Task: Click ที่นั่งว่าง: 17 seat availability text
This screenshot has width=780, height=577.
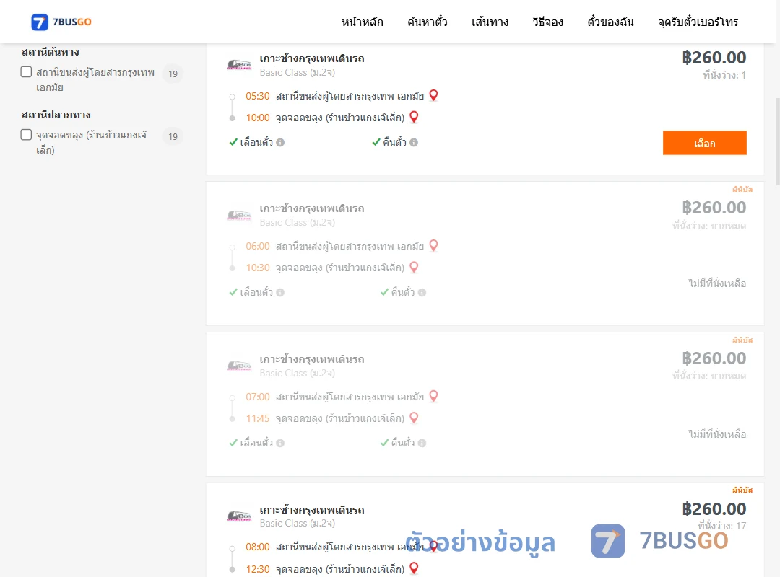Action: point(721,525)
